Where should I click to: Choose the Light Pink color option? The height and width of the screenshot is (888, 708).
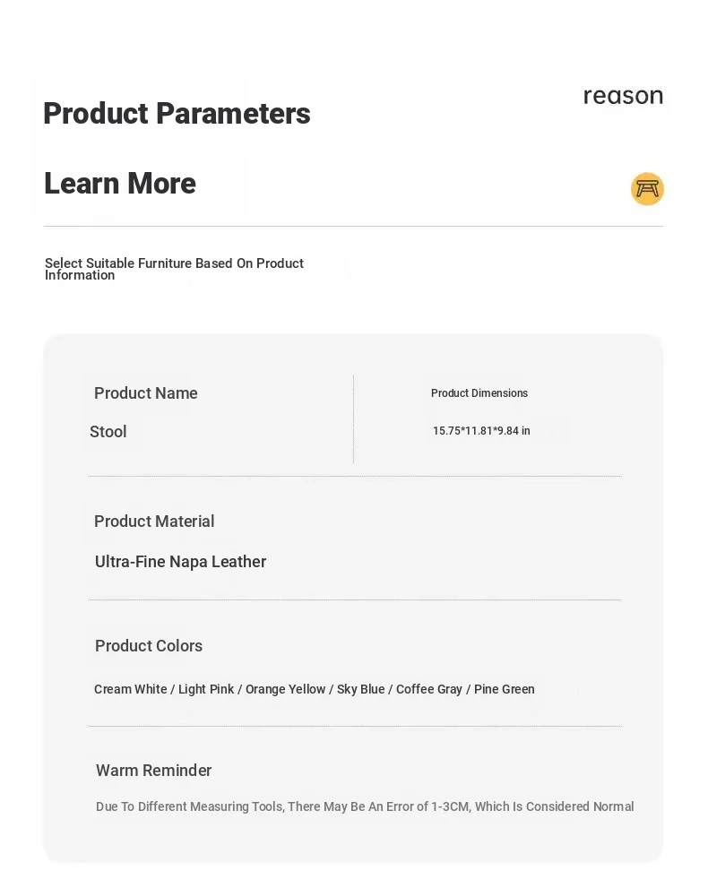point(206,689)
